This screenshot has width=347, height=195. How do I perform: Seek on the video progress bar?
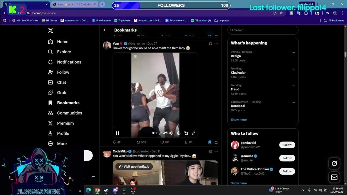pos(155,127)
